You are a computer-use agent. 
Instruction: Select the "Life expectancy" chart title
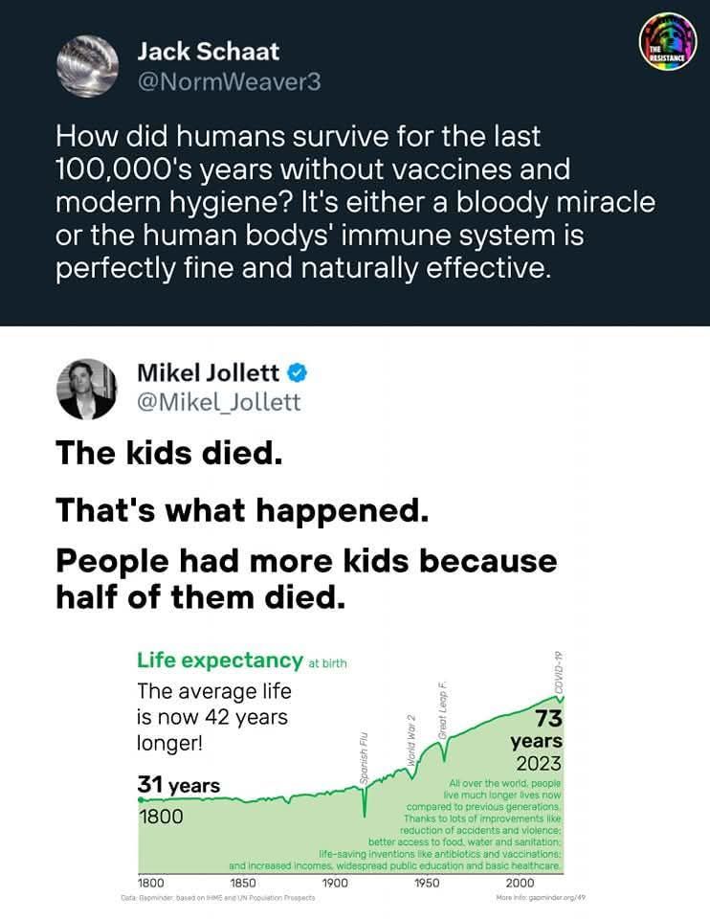[220, 660]
